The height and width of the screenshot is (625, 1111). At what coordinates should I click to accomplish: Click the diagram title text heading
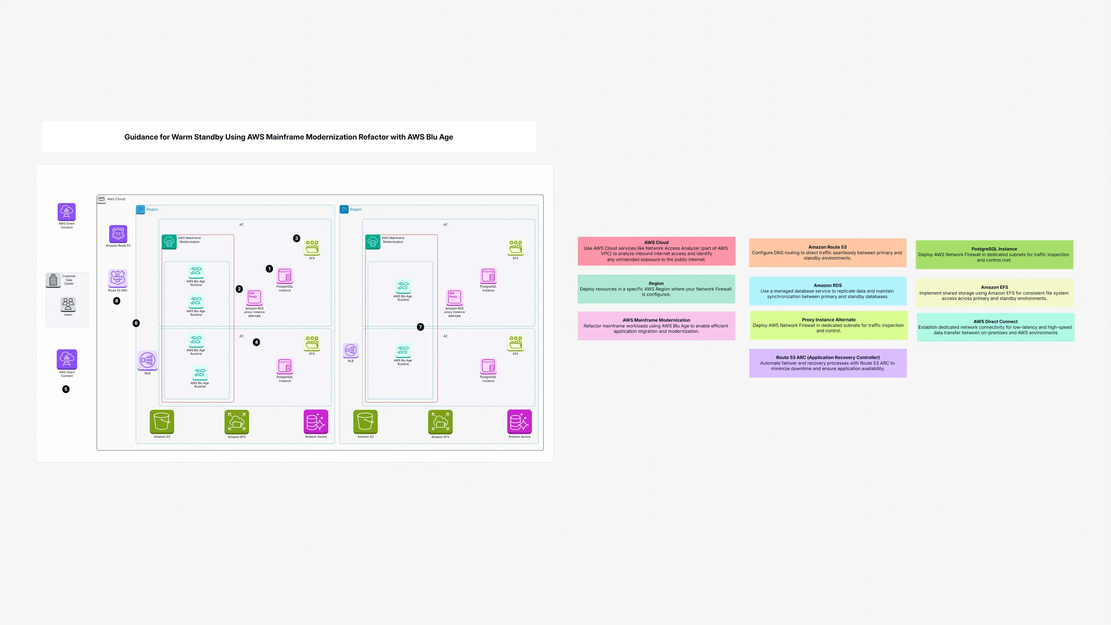click(289, 137)
